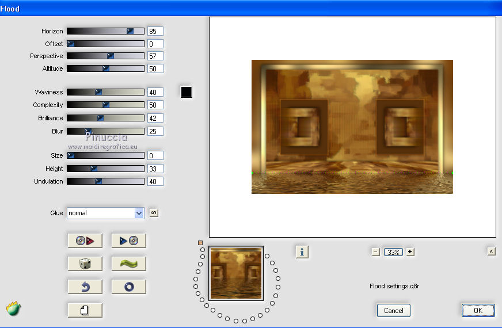Click the small up-arrow button at right
Image resolution: width=502 pixels, height=328 pixels.
pos(491,251)
